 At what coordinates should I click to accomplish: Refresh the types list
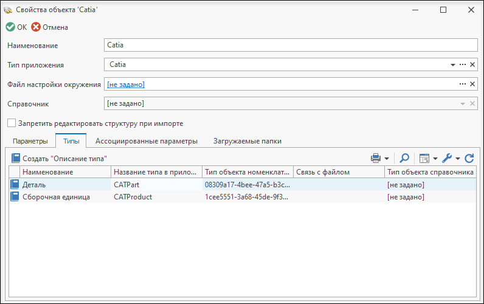(x=469, y=158)
